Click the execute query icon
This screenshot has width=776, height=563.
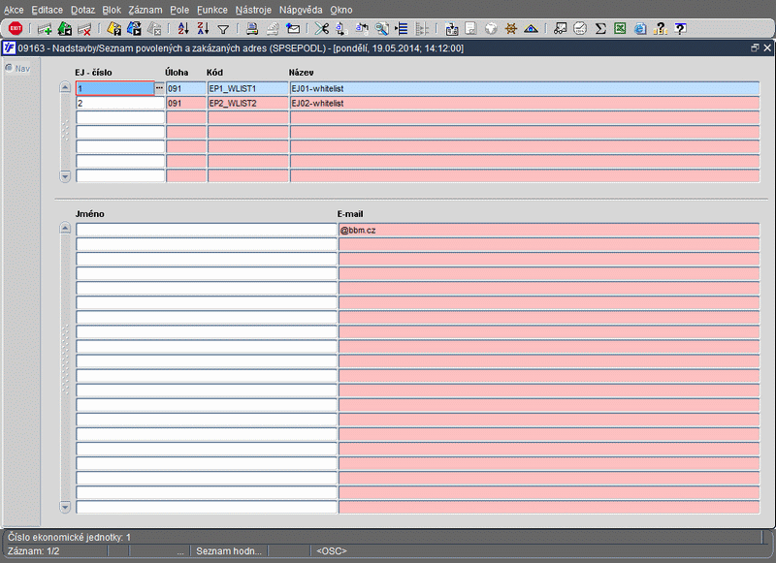(134, 29)
